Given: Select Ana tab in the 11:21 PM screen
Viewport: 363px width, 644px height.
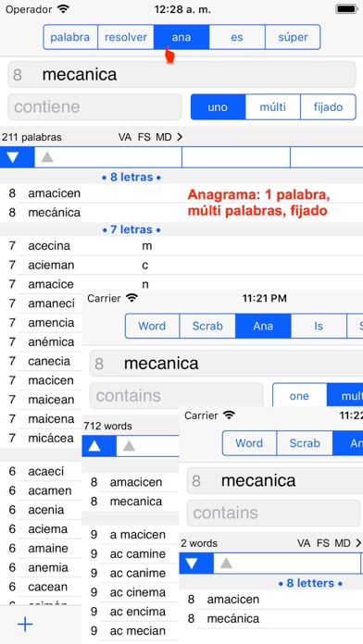Looking at the screenshot, I should pyautogui.click(x=263, y=326).
